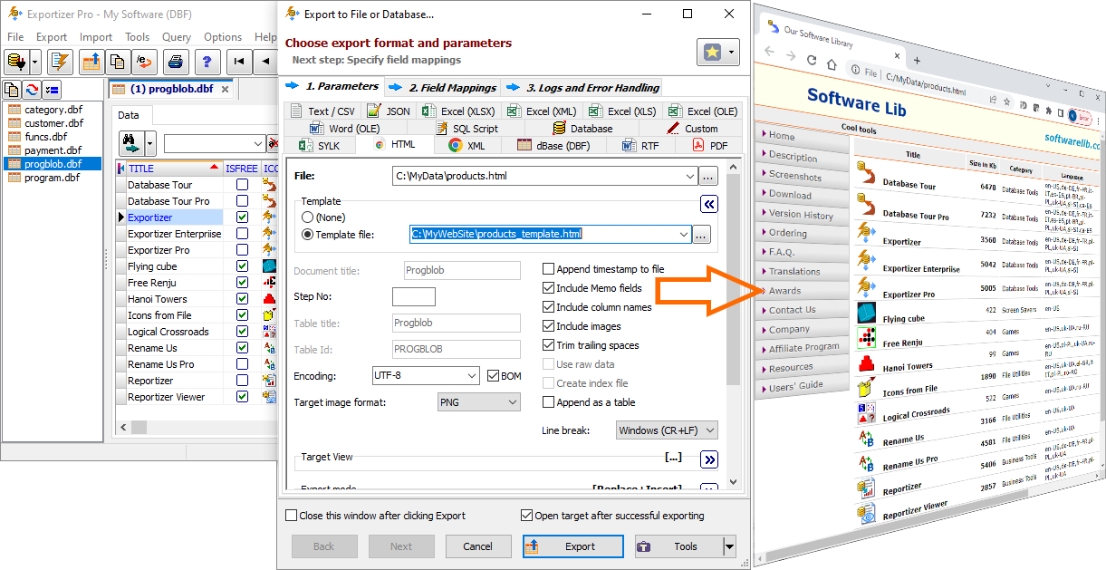Toggle Open target after successful exporting
Viewport: 1106px width, 570px height.
click(x=527, y=516)
